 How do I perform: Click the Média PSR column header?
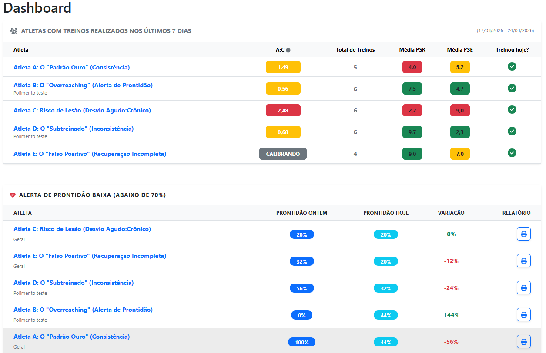click(x=412, y=50)
